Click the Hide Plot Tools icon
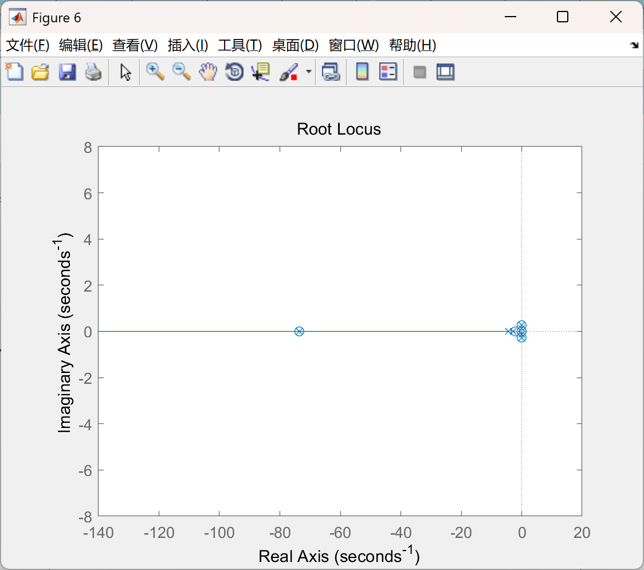The width and height of the screenshot is (644, 570). coord(419,73)
